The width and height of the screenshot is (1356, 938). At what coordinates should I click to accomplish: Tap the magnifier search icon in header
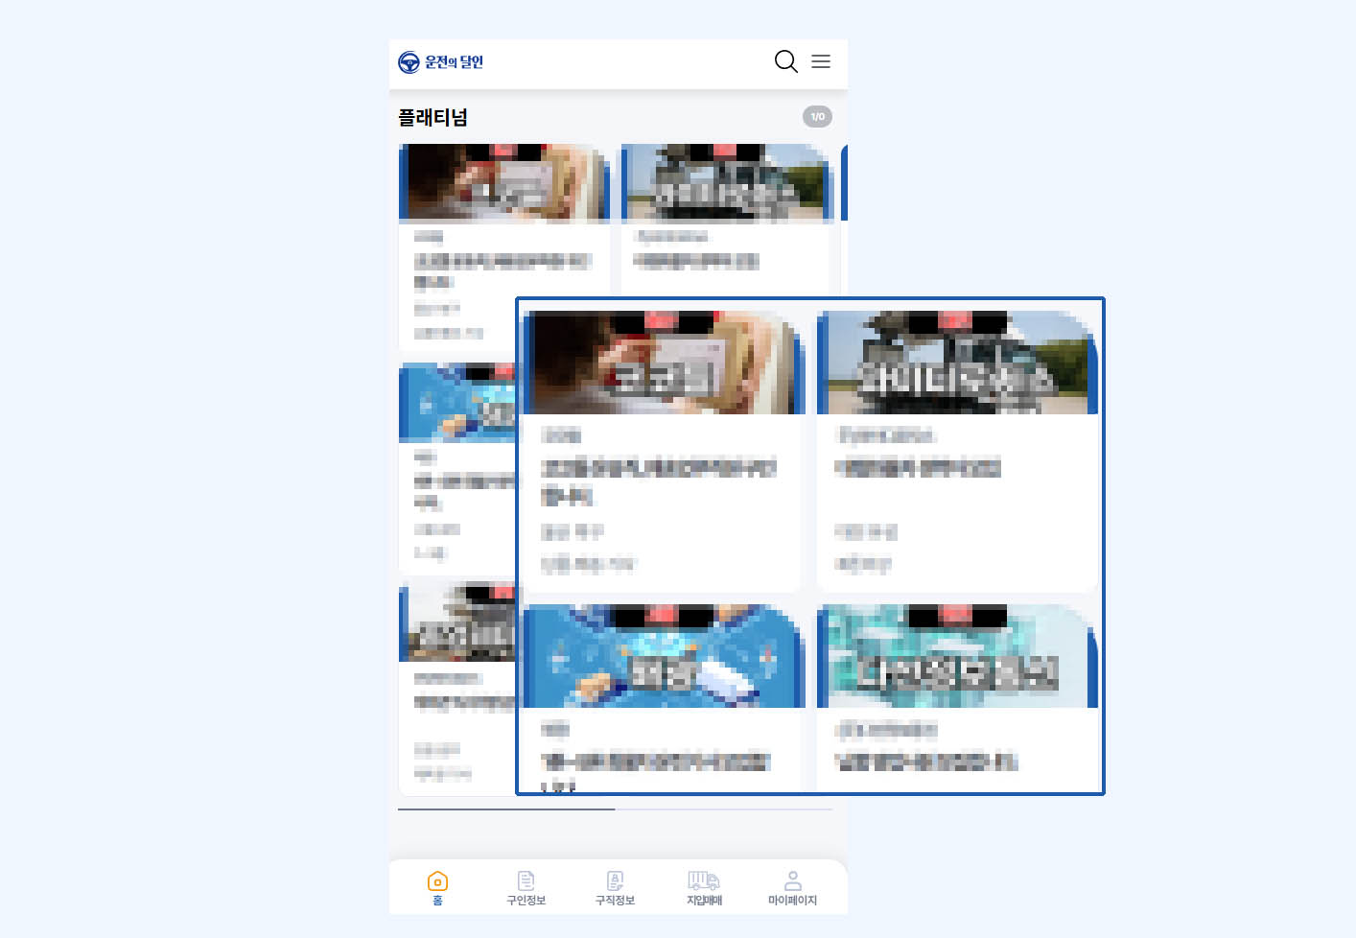[785, 61]
